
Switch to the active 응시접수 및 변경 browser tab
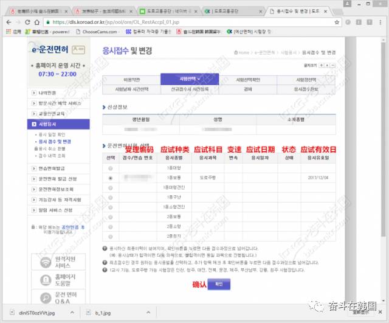(297, 11)
